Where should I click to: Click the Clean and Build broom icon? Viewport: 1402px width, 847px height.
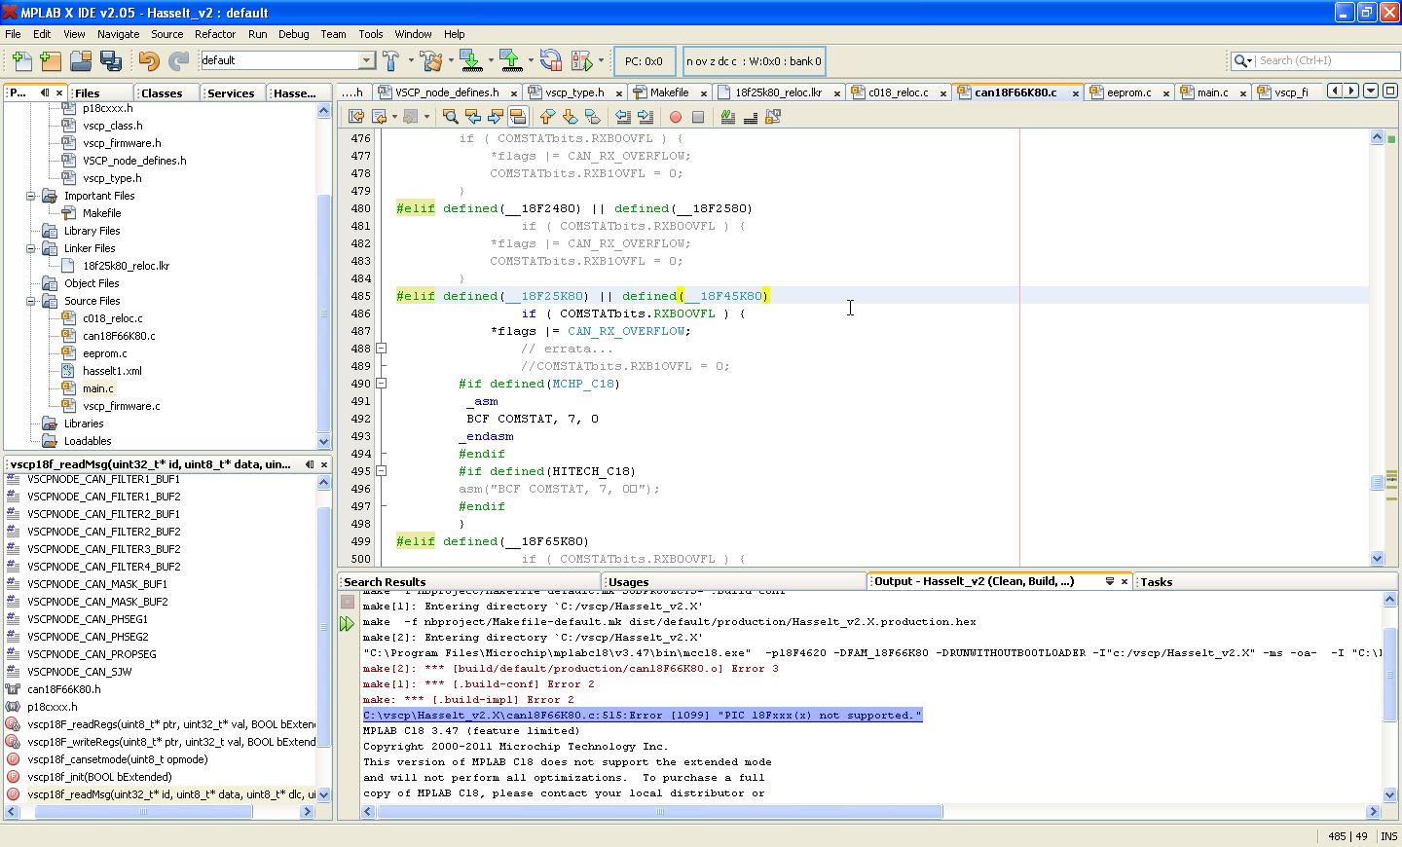coord(431,61)
